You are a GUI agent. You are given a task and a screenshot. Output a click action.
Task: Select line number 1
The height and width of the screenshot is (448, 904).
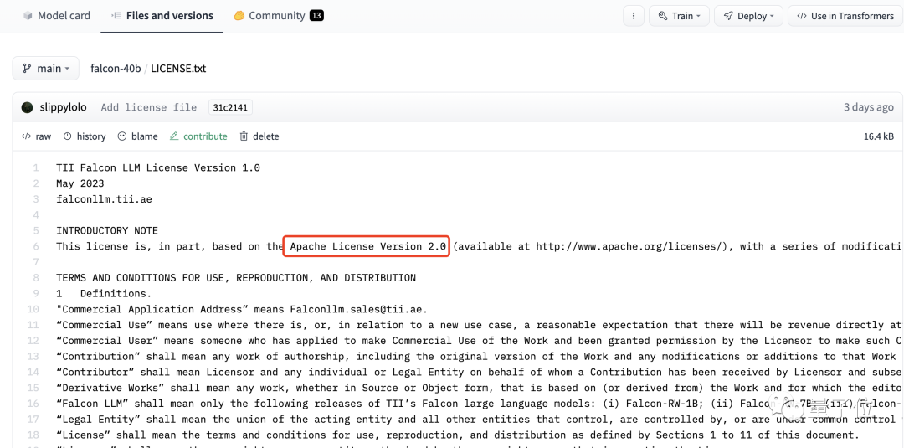(36, 167)
